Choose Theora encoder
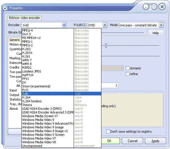Image resolution: width=170 pixels, height=149 pixels. (61, 105)
